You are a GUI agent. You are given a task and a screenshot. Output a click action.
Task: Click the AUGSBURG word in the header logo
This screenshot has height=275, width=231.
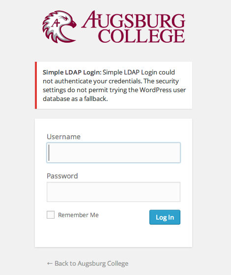click(133, 20)
